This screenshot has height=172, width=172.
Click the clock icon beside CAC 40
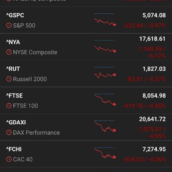pyautogui.click(x=9, y=159)
